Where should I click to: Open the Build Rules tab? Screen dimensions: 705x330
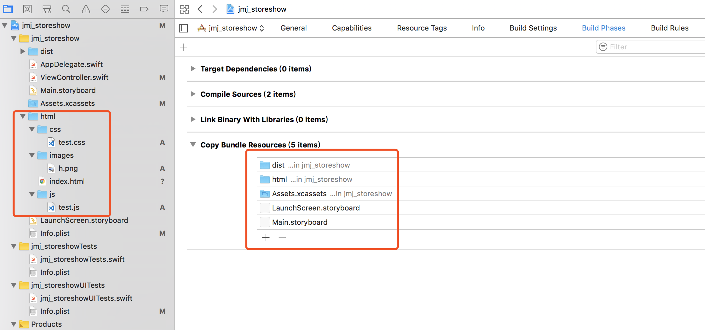coord(670,28)
